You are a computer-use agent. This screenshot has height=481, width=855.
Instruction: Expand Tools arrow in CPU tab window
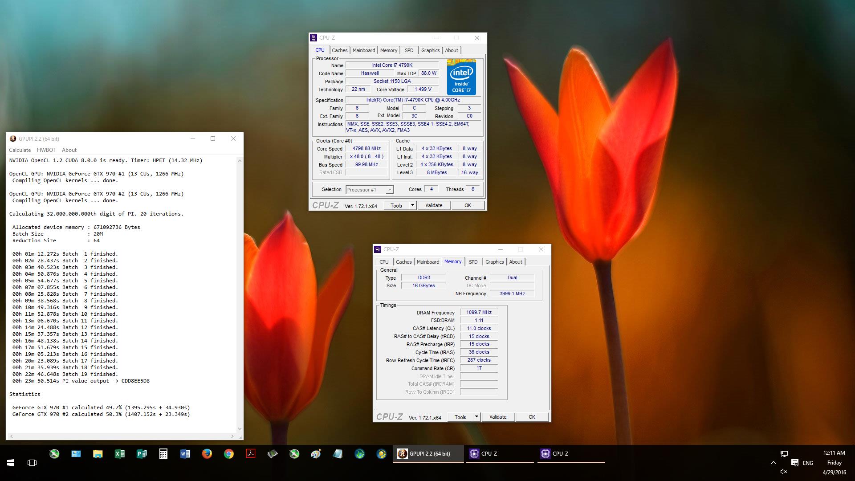click(412, 205)
